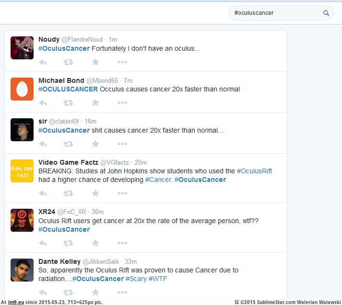Favorite XR24's tweet
The height and width of the screenshot is (305, 342).
[x=95, y=243]
